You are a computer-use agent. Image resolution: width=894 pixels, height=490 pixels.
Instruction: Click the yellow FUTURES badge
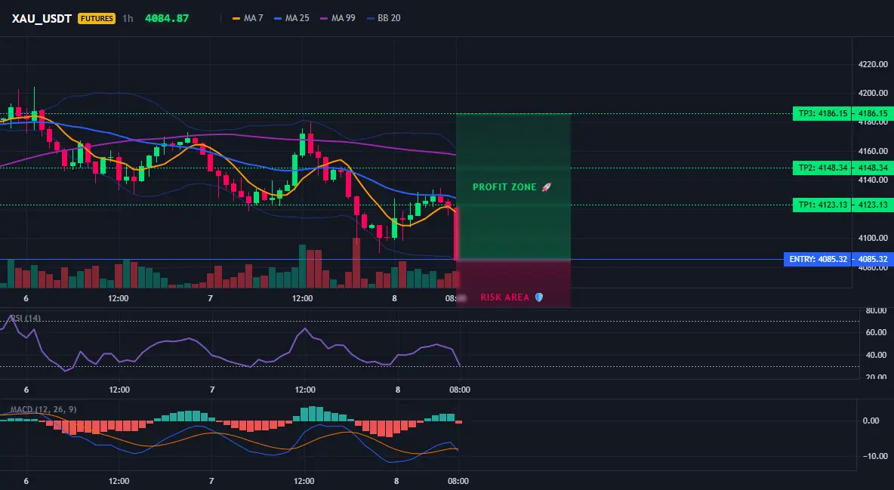coord(97,18)
